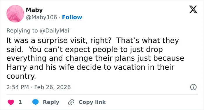Select the Reply text label
This screenshot has height=110, width=204.
[51, 102]
